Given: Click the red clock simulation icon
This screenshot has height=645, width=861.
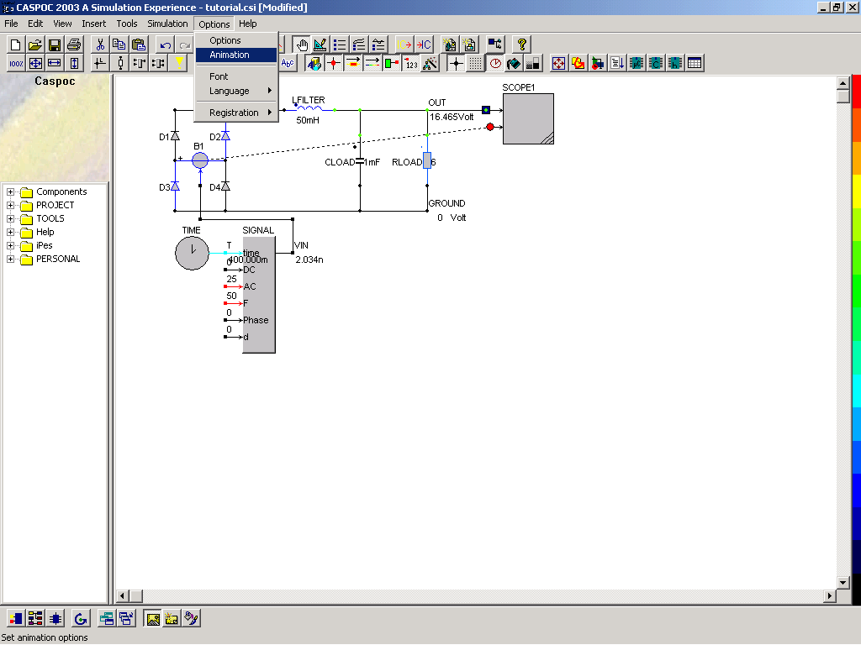Looking at the screenshot, I should click(494, 64).
